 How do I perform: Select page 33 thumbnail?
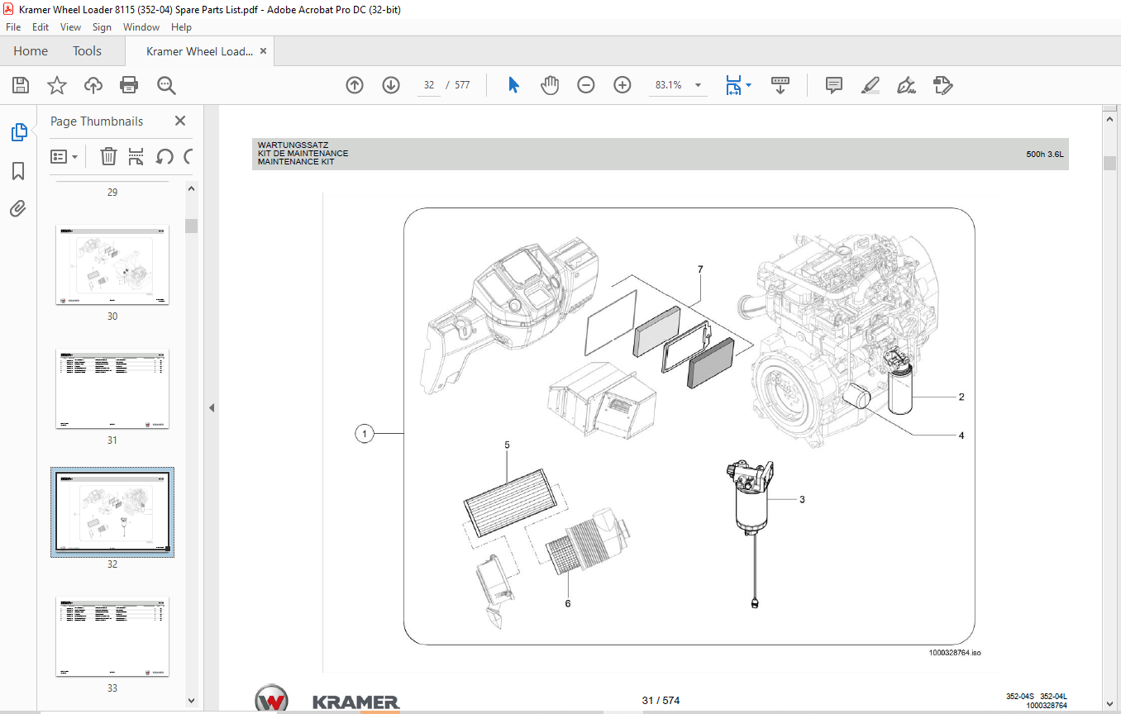coord(112,636)
